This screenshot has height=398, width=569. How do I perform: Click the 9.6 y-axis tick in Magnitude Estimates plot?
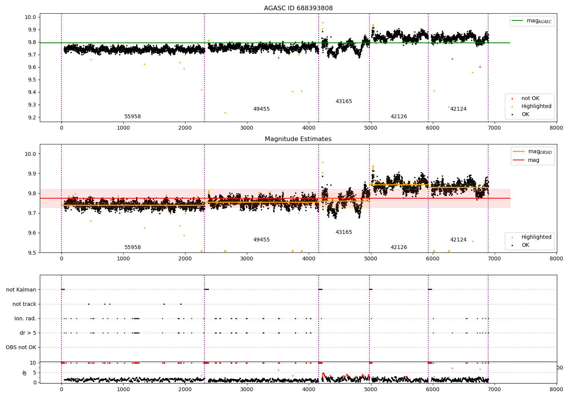point(31,233)
